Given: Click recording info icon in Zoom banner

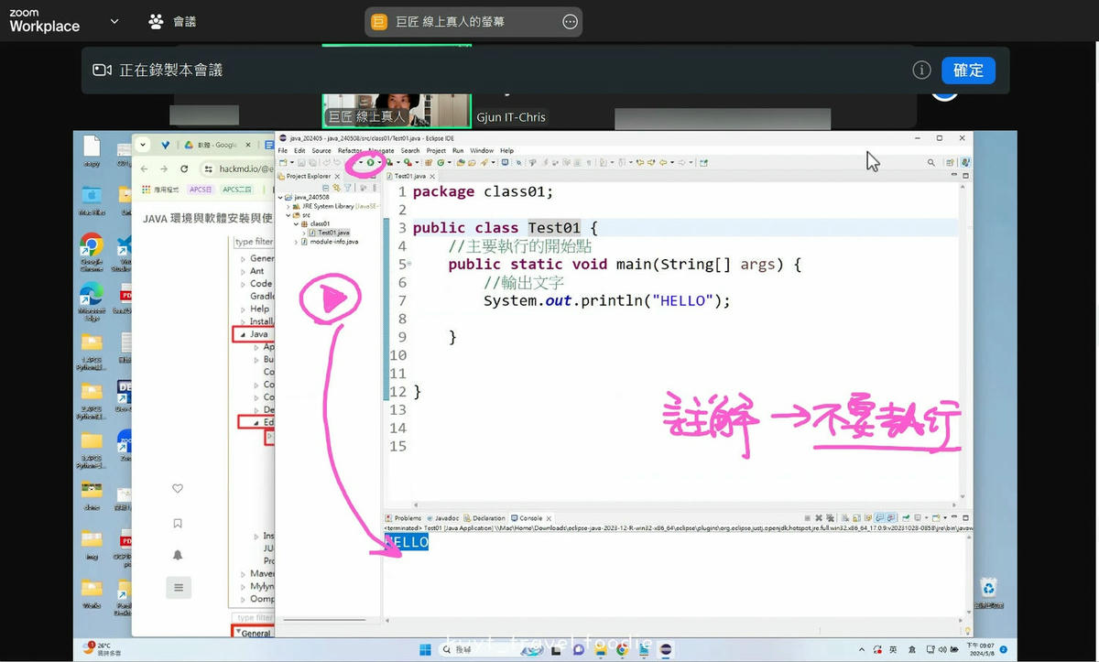Looking at the screenshot, I should (921, 71).
